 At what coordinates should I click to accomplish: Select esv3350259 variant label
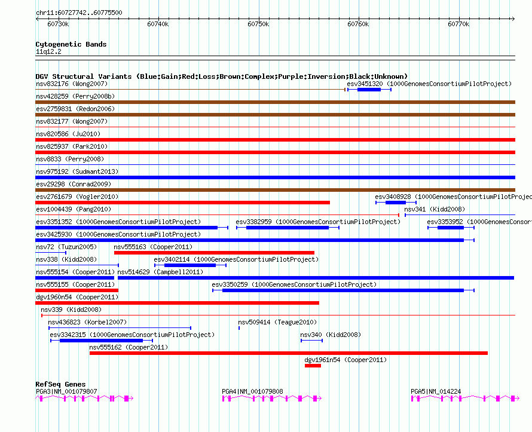(294, 284)
